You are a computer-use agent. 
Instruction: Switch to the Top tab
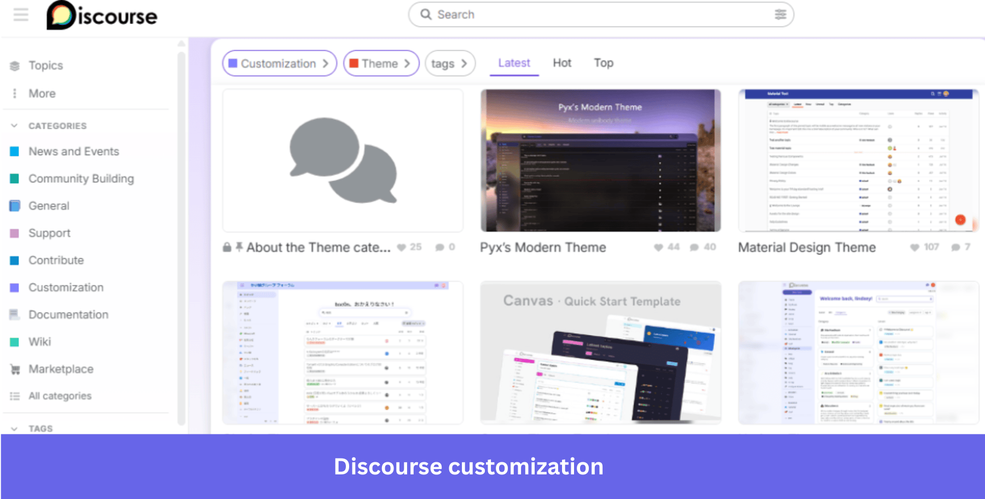(603, 63)
